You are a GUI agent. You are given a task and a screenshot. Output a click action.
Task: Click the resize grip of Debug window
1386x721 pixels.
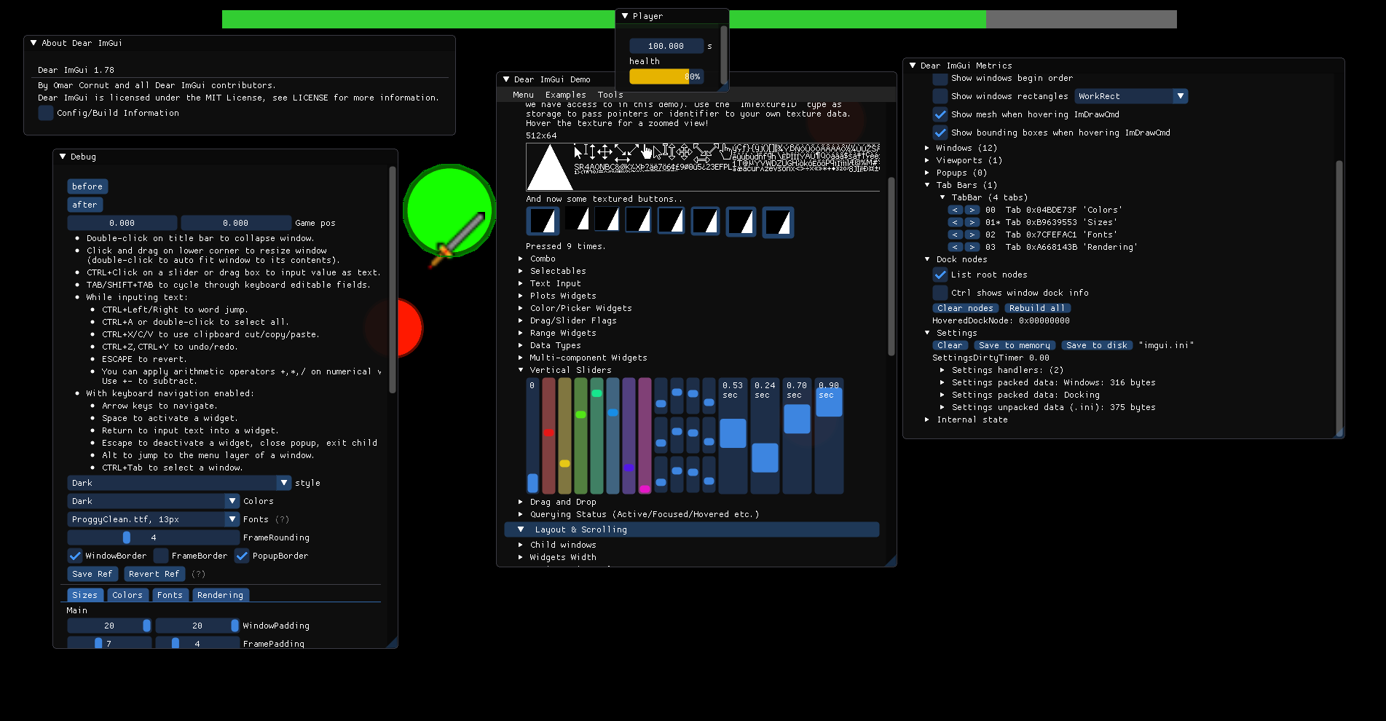(x=392, y=642)
